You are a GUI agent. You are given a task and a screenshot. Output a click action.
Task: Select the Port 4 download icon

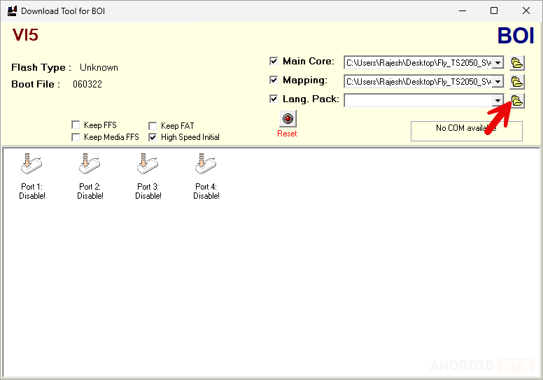coord(206,164)
